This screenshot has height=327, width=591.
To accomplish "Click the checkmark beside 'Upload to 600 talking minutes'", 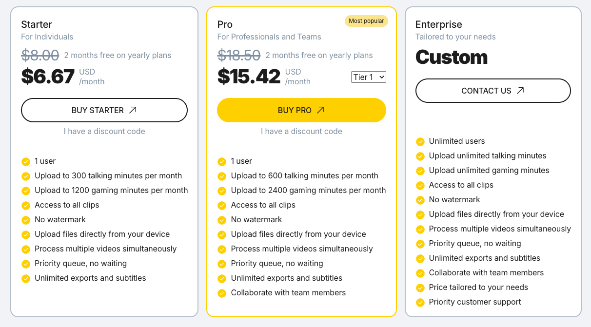I will (x=222, y=176).
